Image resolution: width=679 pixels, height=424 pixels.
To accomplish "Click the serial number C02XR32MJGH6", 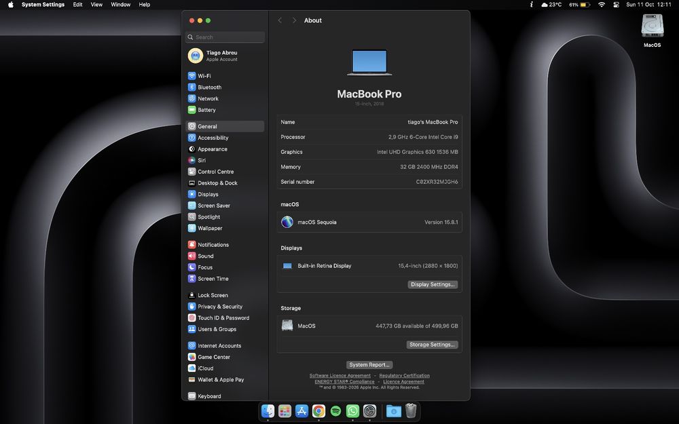I will [437, 182].
